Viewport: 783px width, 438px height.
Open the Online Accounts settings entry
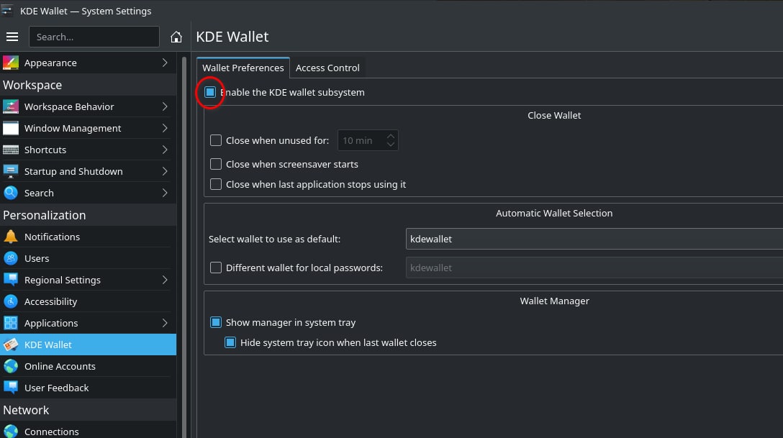(x=88, y=366)
